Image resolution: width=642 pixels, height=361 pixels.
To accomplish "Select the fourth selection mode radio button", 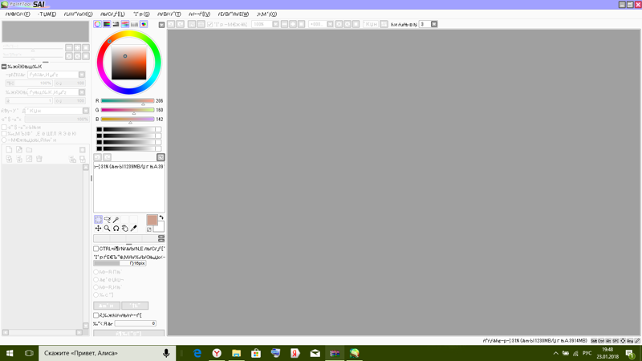I will [95, 294].
